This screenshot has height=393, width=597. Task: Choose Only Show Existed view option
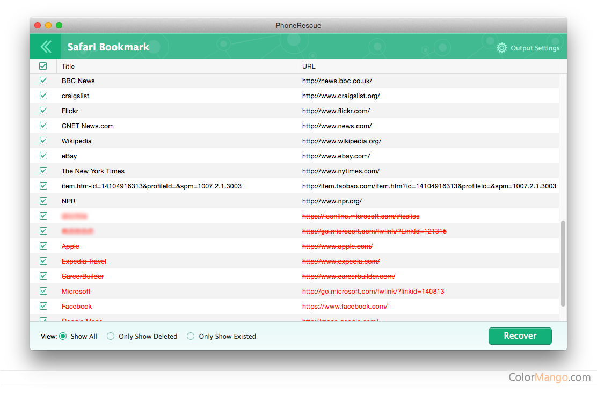point(191,337)
